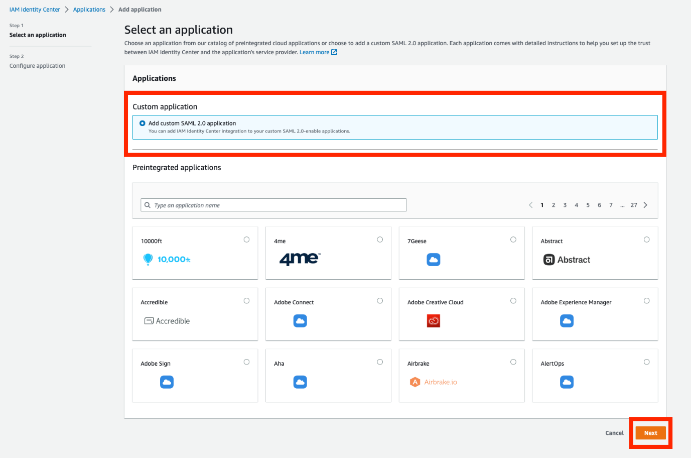Select the Adobe Sign radio button
The width and height of the screenshot is (691, 458).
point(246,362)
